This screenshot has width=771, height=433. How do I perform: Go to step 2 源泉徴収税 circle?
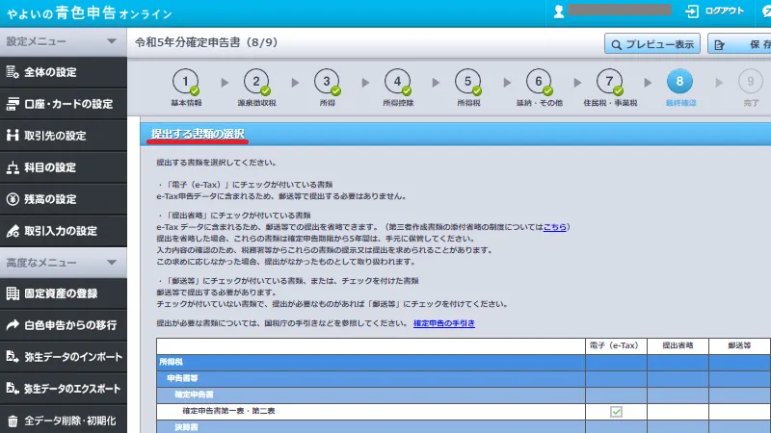tap(256, 82)
